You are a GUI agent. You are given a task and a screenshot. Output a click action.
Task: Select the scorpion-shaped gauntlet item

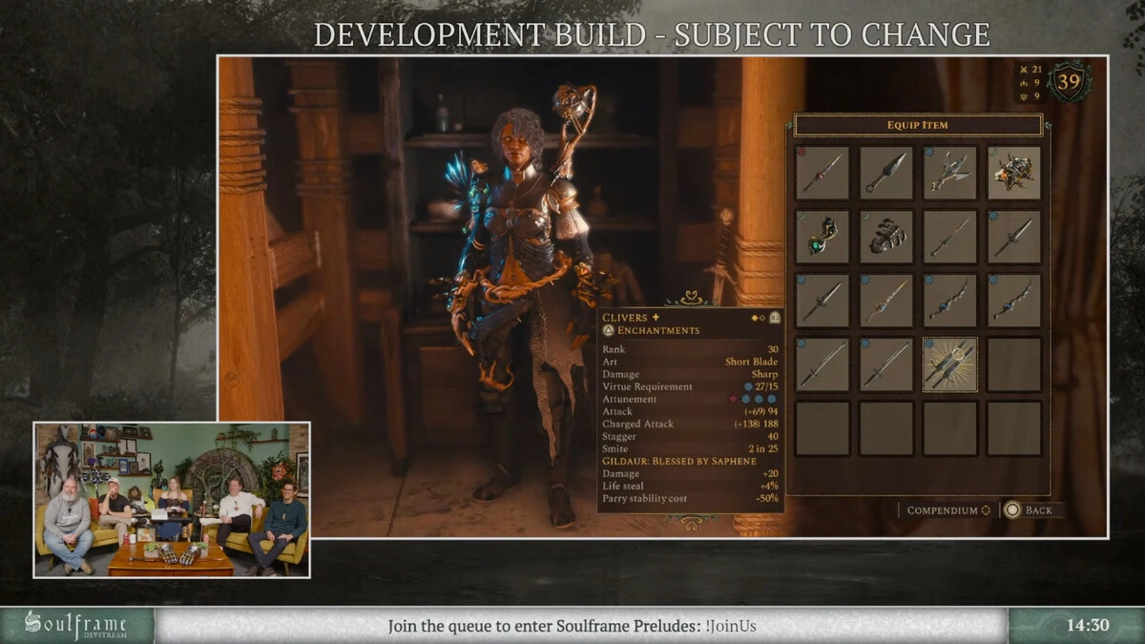point(886,237)
